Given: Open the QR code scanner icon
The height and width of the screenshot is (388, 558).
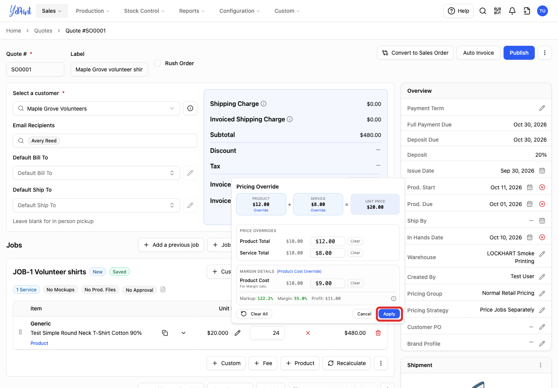Looking at the screenshot, I should (x=498, y=11).
